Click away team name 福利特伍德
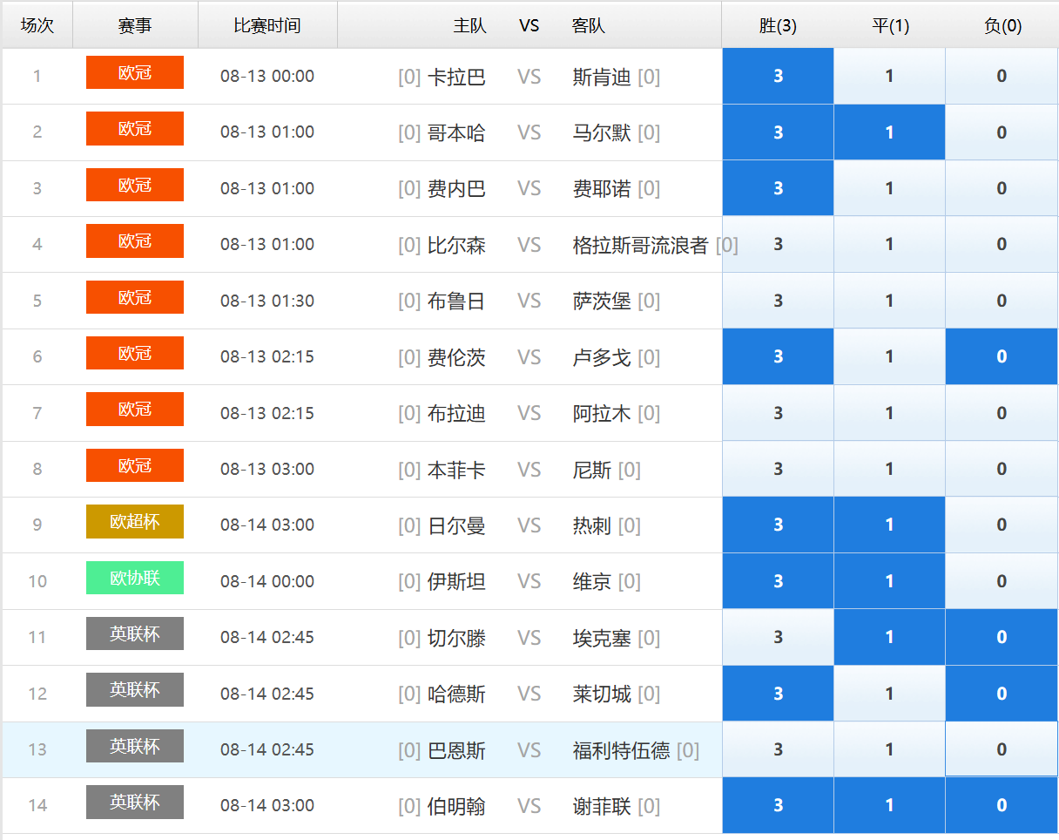This screenshot has width=1059, height=840. 621,750
